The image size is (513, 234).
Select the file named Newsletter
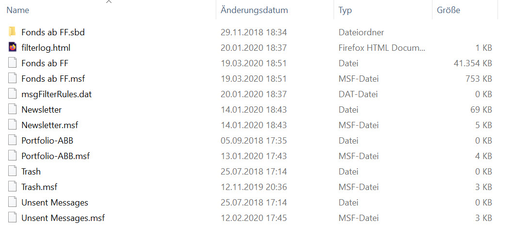42,110
